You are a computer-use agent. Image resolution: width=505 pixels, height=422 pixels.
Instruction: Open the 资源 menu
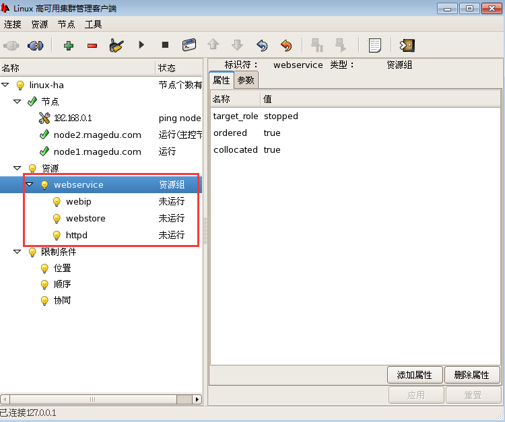(x=40, y=24)
